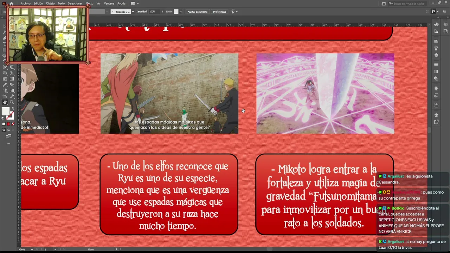The height and width of the screenshot is (253, 450).
Task: Select the Symbol Sprayer tool
Action: [5, 91]
